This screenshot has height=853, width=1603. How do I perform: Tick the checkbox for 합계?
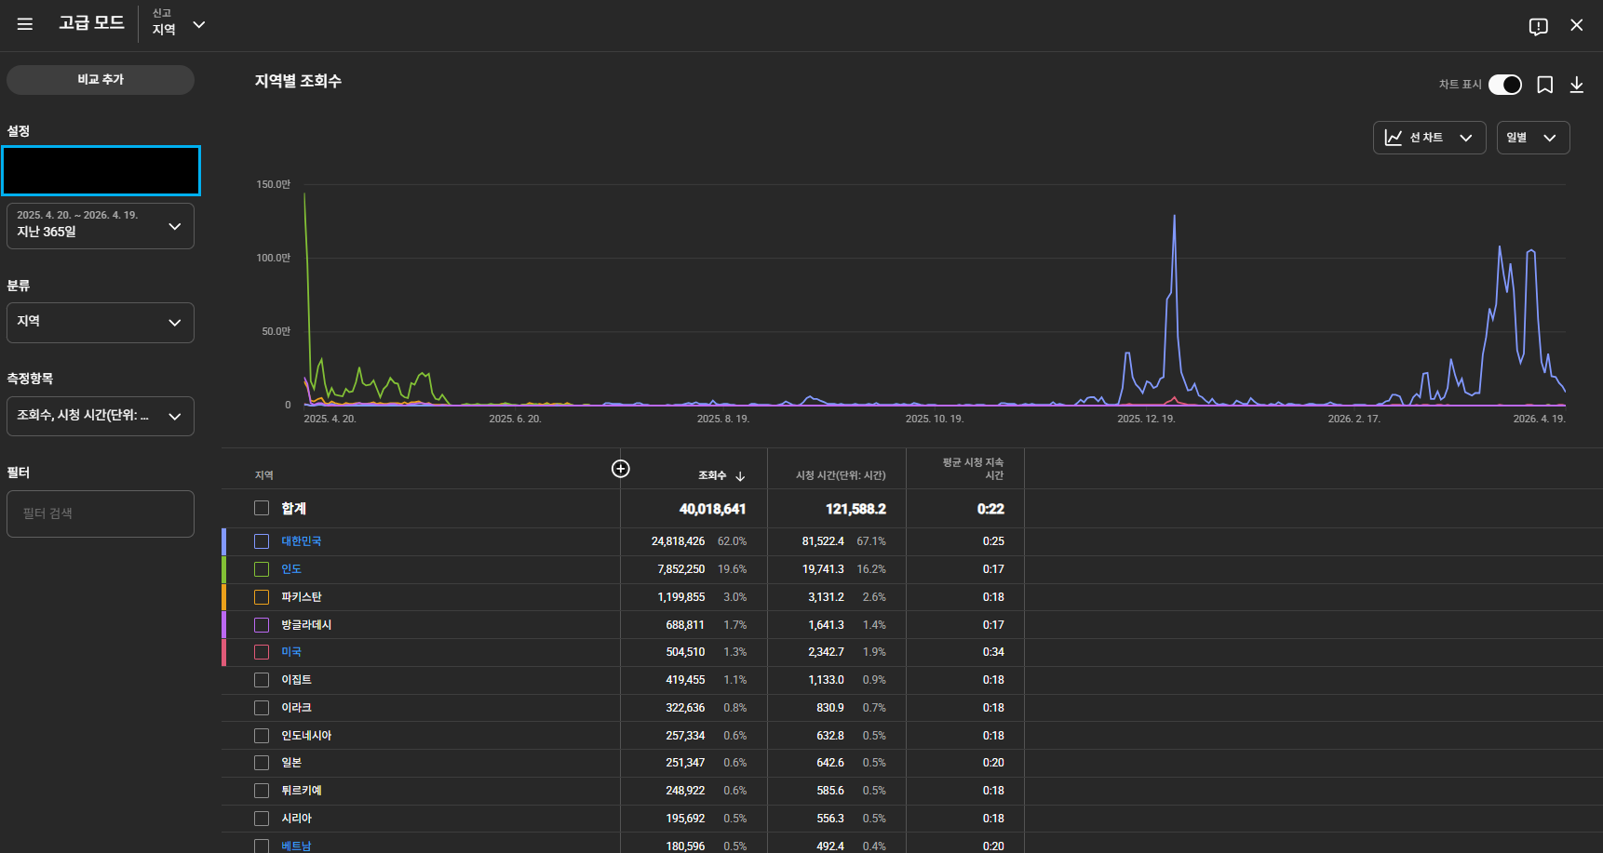(x=262, y=508)
